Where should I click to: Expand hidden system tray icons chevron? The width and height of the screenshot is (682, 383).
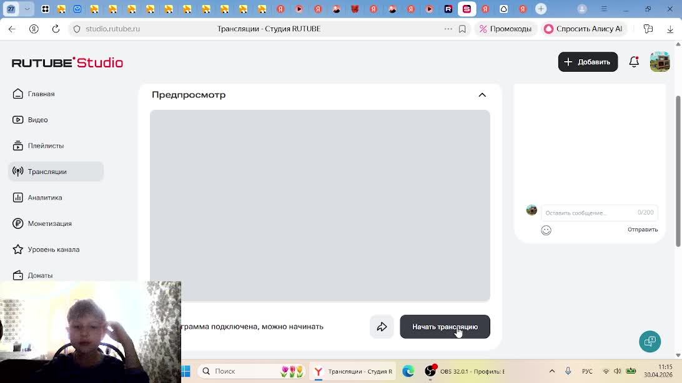point(552,371)
